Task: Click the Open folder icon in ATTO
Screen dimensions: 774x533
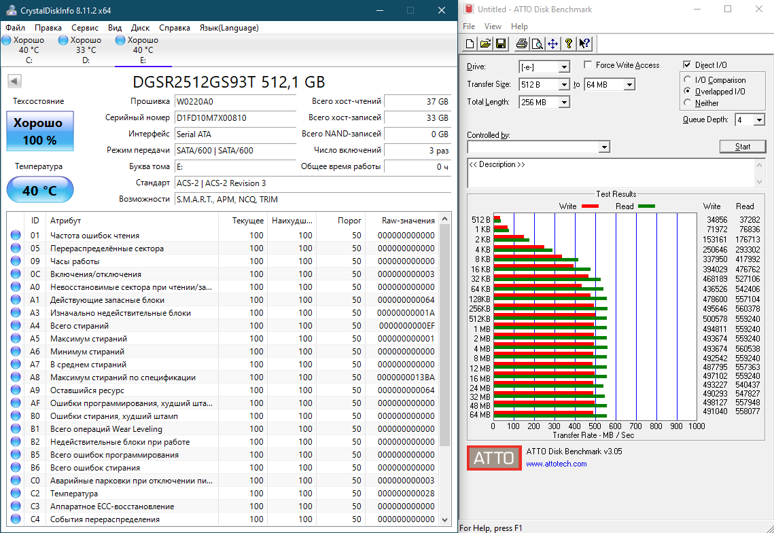Action: pos(485,44)
